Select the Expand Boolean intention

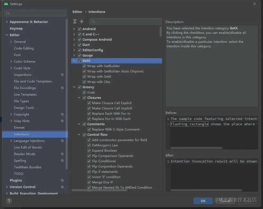point(104,151)
